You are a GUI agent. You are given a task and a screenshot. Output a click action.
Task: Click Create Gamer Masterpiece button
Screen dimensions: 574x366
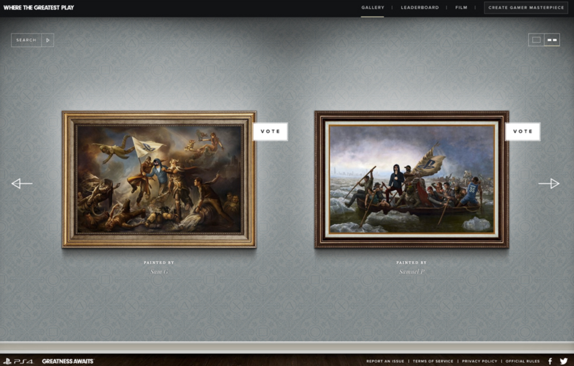[526, 7]
